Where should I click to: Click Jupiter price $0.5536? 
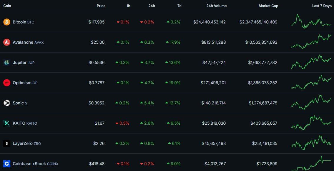(97, 62)
